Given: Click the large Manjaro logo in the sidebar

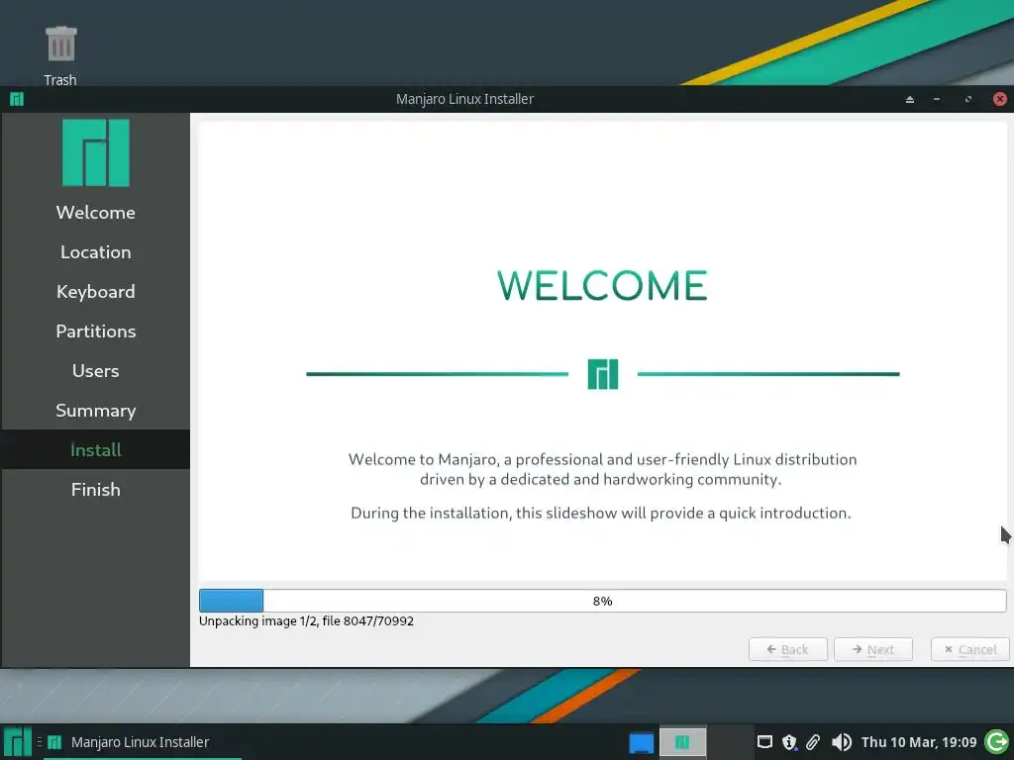Looking at the screenshot, I should point(96,152).
